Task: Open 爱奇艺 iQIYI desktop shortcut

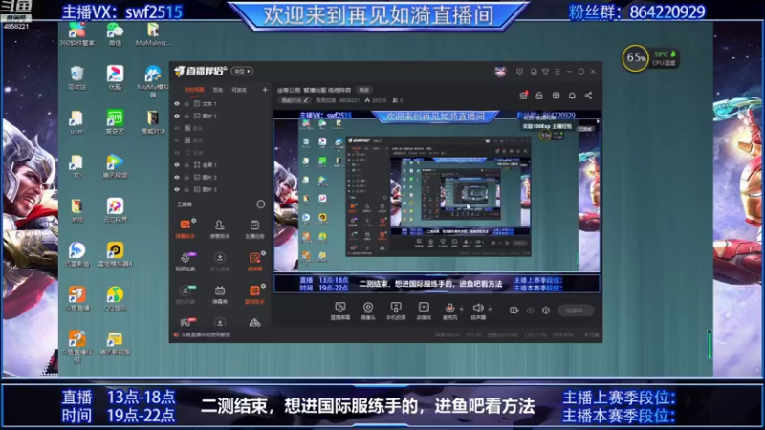Action: pos(115,122)
